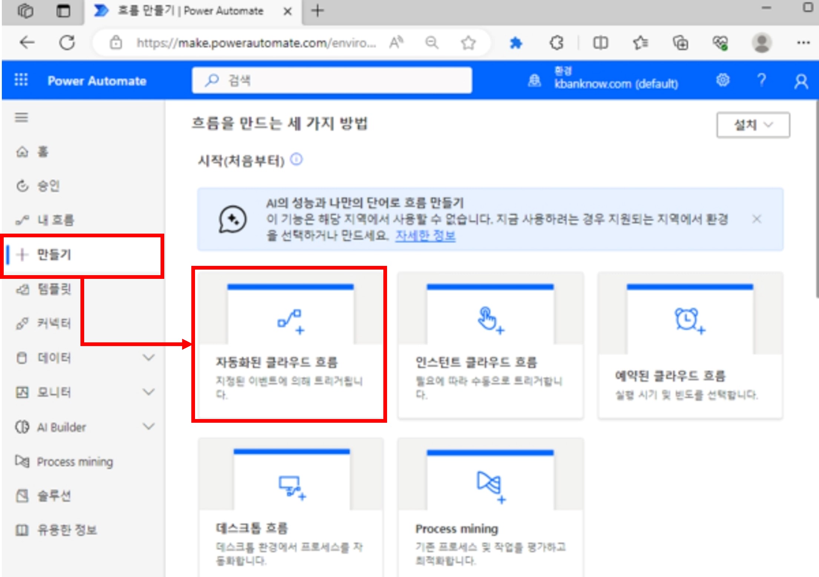Collapse the hamburger navigation menu
819x577 pixels.
tap(22, 118)
